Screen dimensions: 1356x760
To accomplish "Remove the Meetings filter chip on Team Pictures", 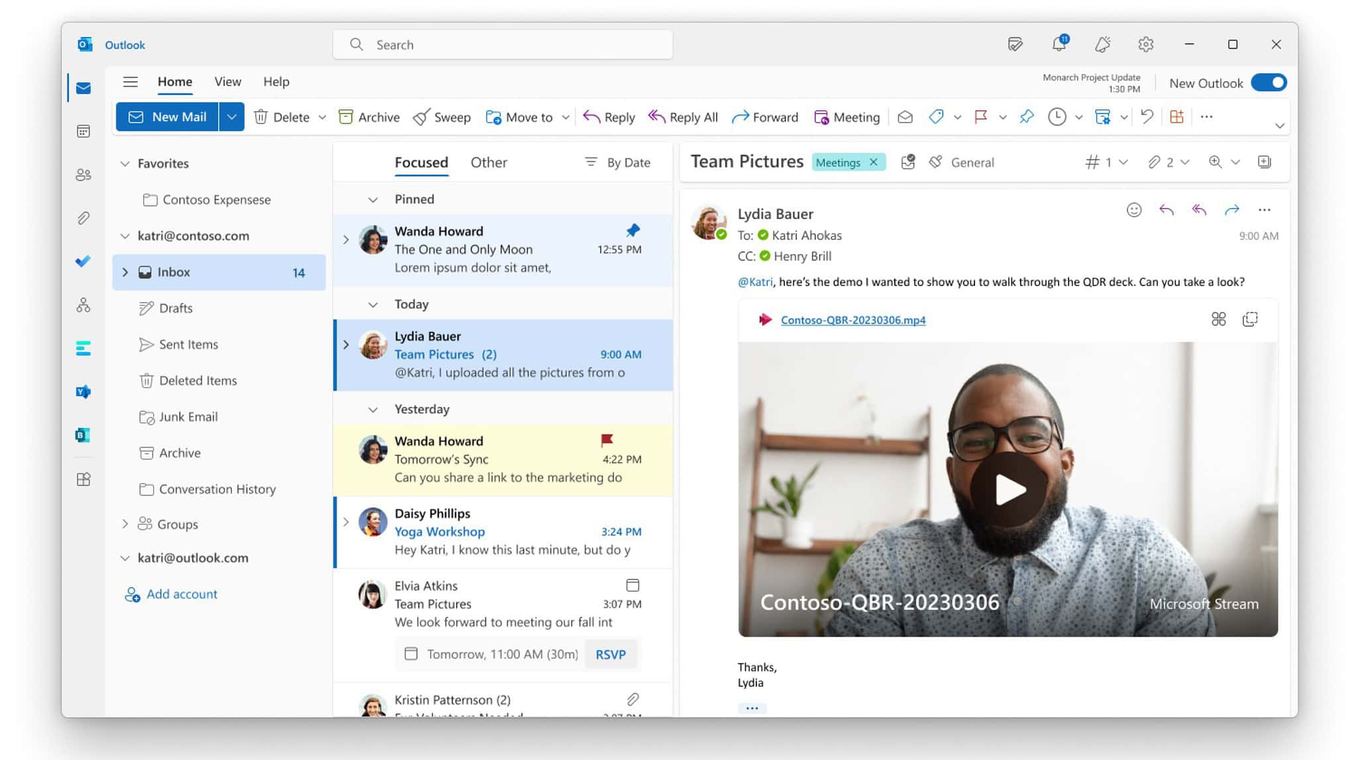I will point(873,162).
